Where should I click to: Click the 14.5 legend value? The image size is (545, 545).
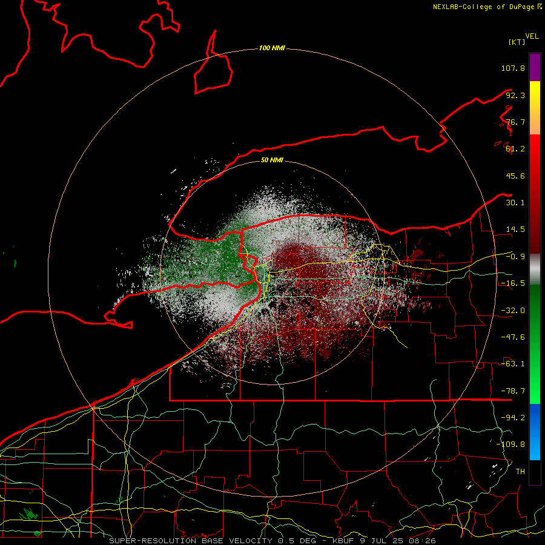(515, 230)
